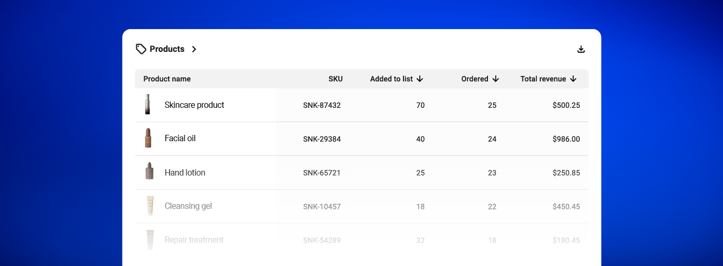Screen dimensions: 723x266
Task: Click the Hand lotion bottle thumbnail
Action: tap(149, 172)
